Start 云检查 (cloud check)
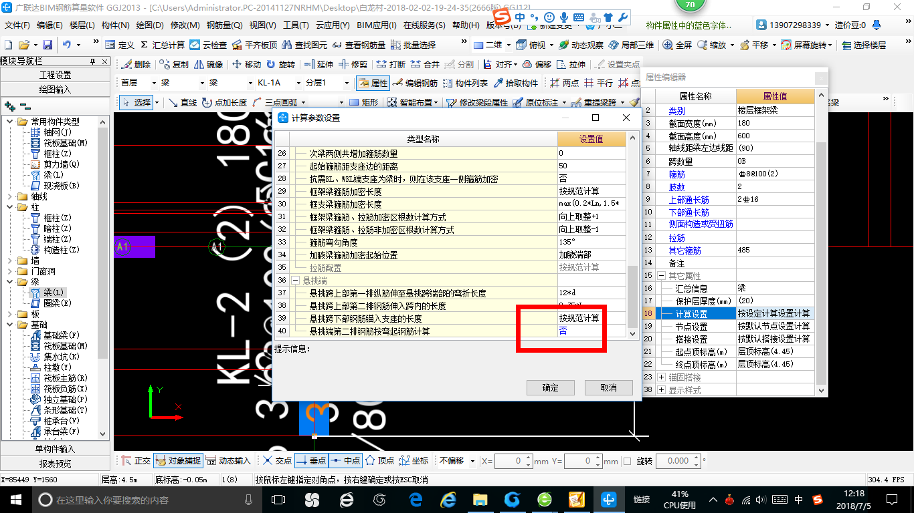The image size is (914, 513). [x=208, y=45]
